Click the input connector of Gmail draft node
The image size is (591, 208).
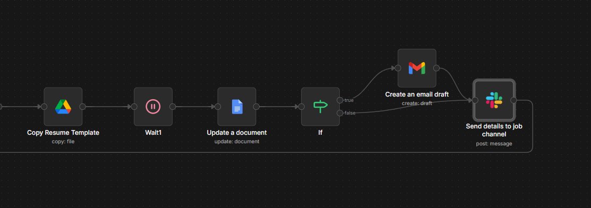[x=398, y=68]
